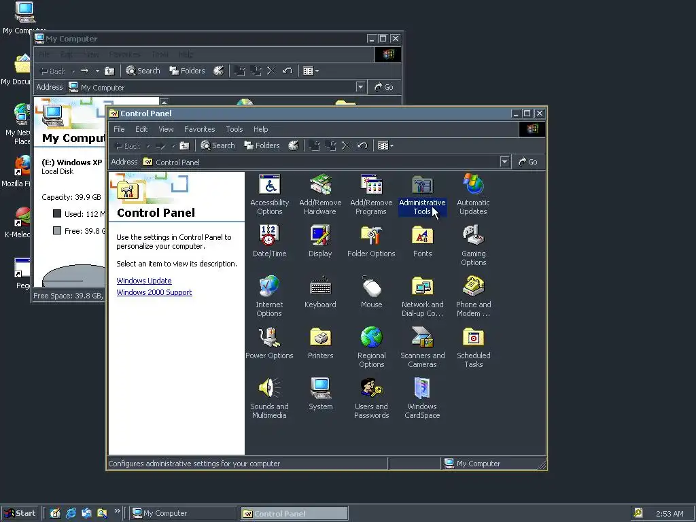Click Up folder button in Control Panel toolbar
The image size is (696, 522).
tap(184, 145)
